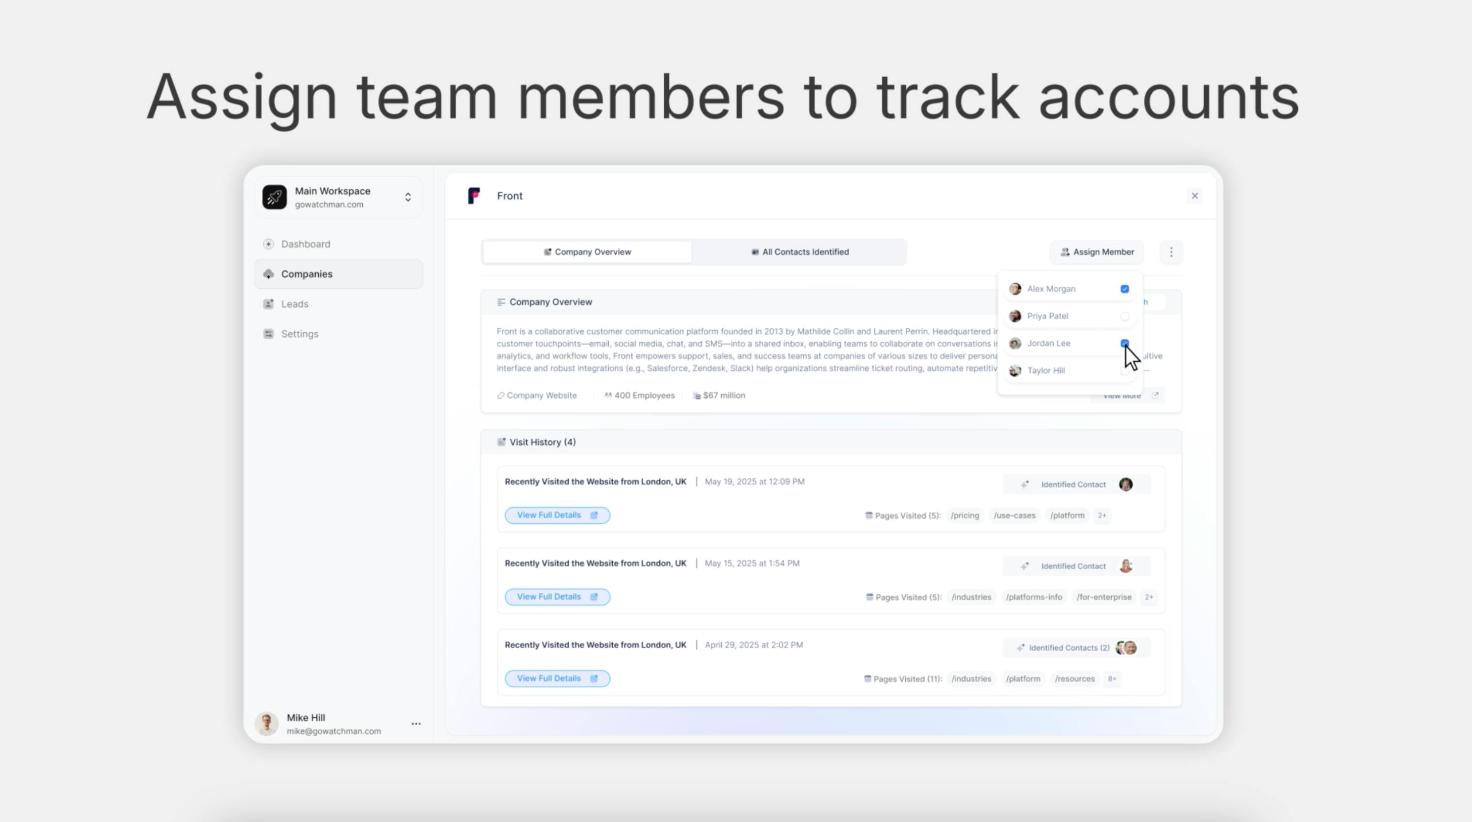1472x822 pixels.
Task: Switch to the Company Overview tab
Action: [x=587, y=252]
